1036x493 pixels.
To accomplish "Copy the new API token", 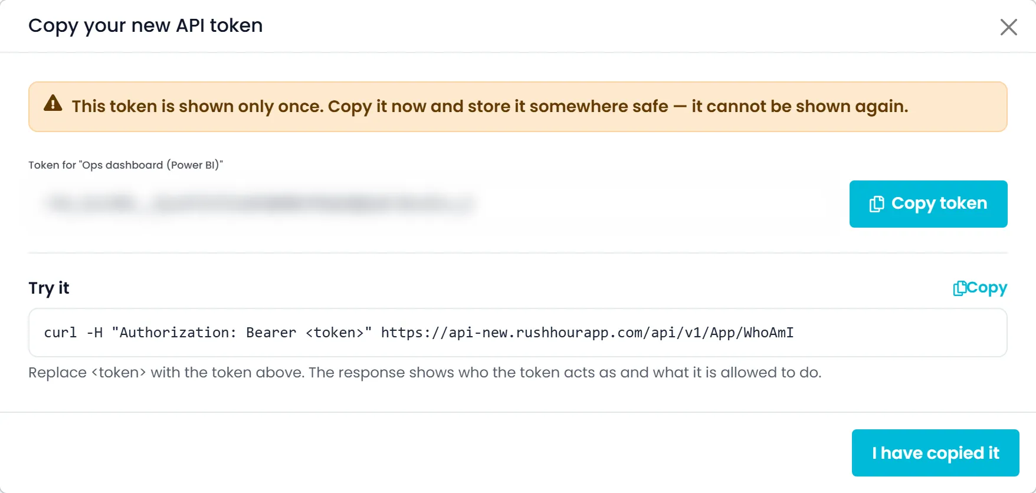I will click(x=928, y=204).
